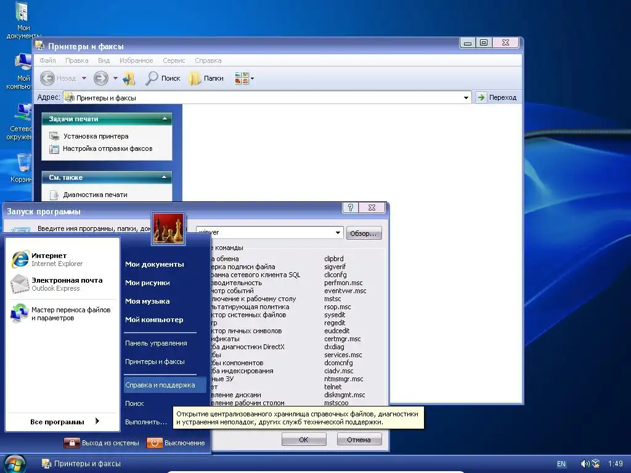Open the Правка menu
Viewport: 631px width, 473px height.
click(76, 60)
